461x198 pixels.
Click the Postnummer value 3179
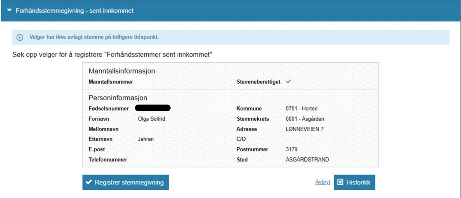pyautogui.click(x=291, y=149)
